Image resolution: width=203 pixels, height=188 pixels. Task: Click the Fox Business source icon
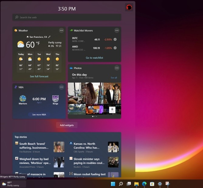pyautogui.click(x=17, y=143)
